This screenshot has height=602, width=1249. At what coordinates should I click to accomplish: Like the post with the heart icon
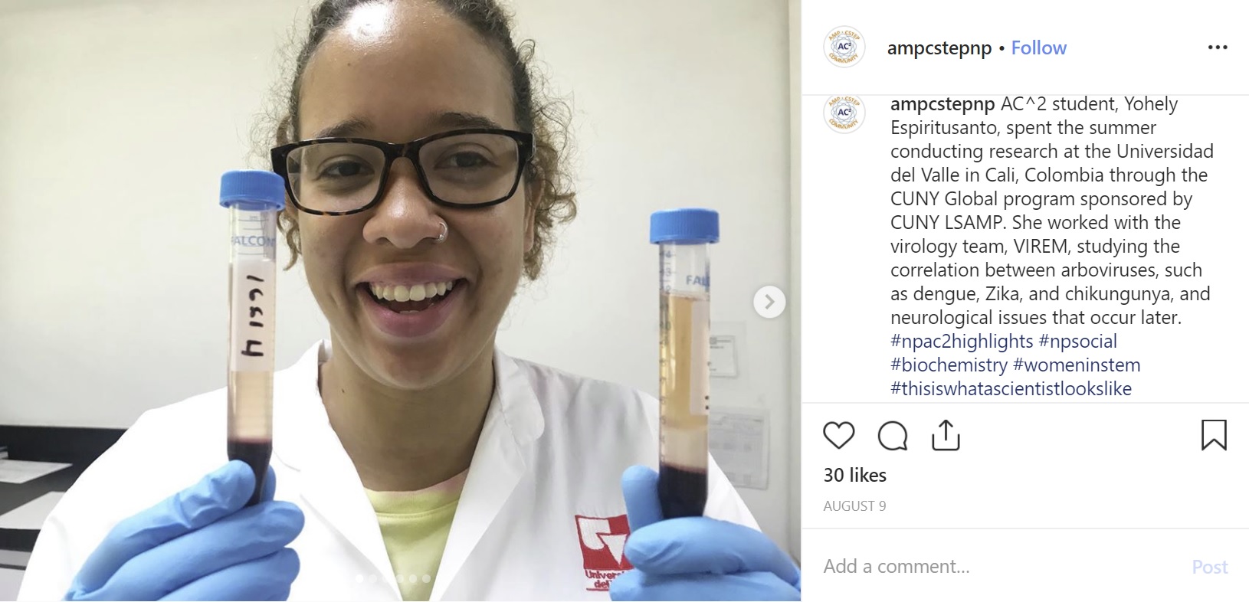coord(838,435)
